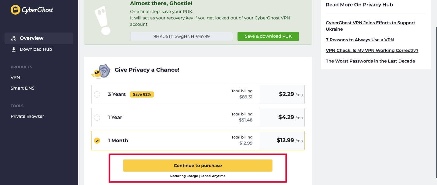Viewport: 437px width, 185px height.
Task: Click the Save 82% badge
Action: pos(142,94)
